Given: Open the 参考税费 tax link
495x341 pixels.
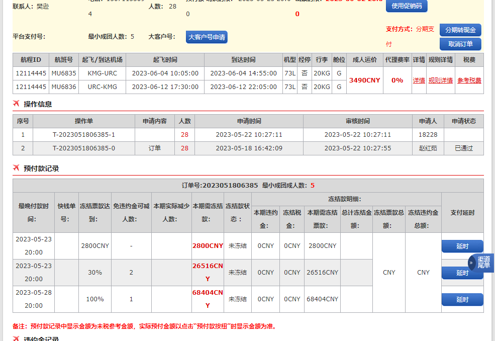Looking at the screenshot, I should click(469, 80).
